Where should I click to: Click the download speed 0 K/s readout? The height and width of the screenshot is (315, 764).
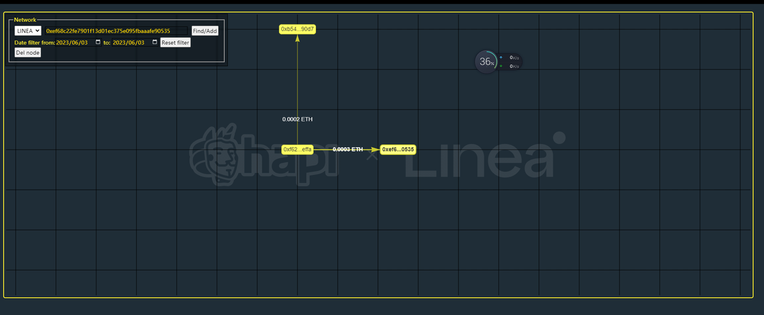(x=514, y=66)
